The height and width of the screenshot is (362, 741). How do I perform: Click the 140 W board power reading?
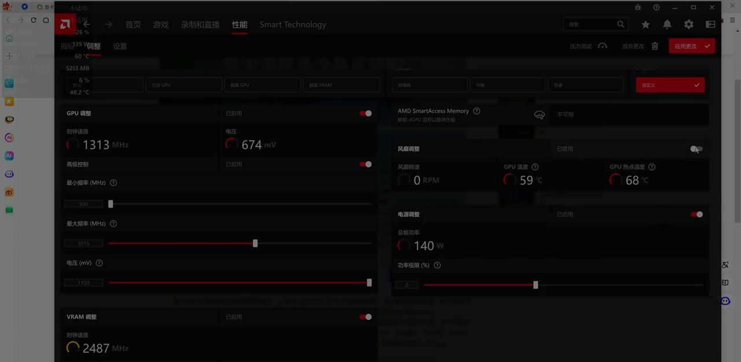[428, 246]
